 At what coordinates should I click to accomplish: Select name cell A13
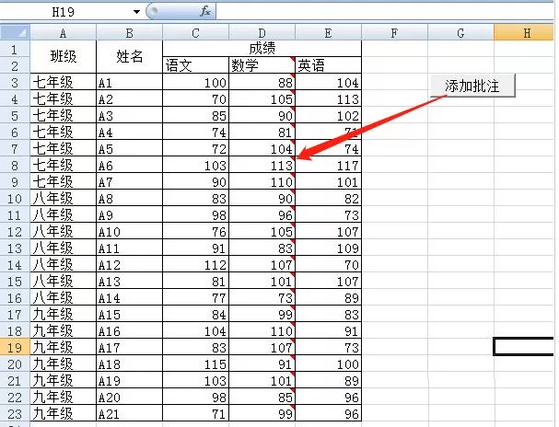[x=130, y=281]
